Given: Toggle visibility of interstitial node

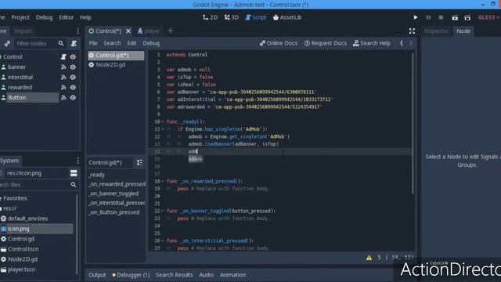Looking at the screenshot, I should point(73,77).
